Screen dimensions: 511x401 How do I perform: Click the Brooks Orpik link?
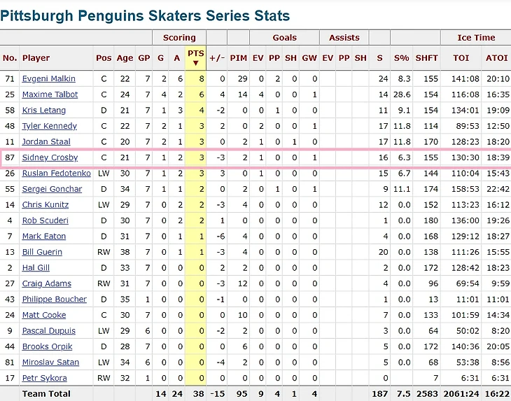46,346
